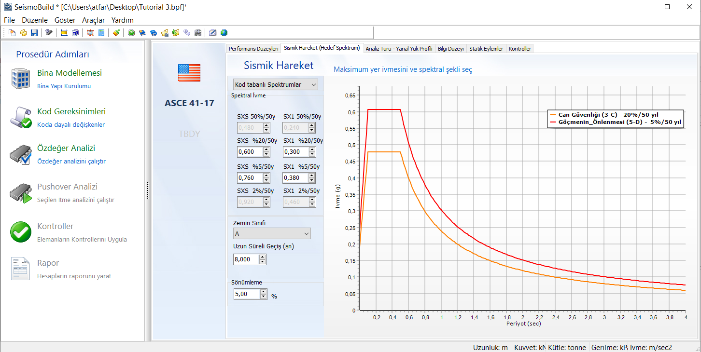Click the Bina Yapı Kurulumu link
The width and height of the screenshot is (701, 352).
[x=64, y=86]
